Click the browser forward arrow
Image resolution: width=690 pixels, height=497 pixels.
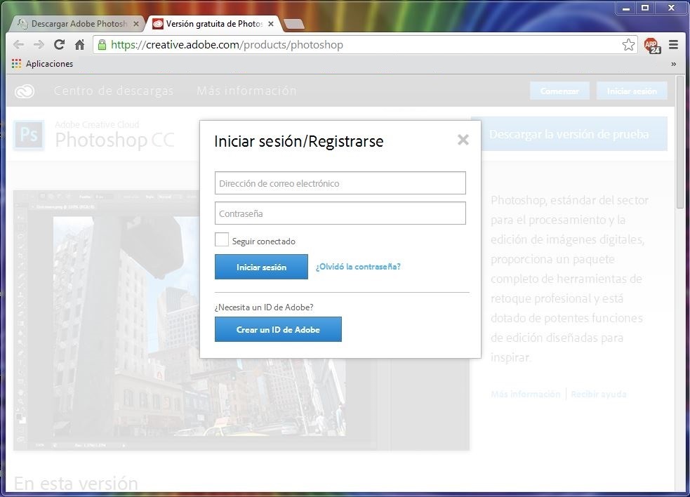click(39, 44)
